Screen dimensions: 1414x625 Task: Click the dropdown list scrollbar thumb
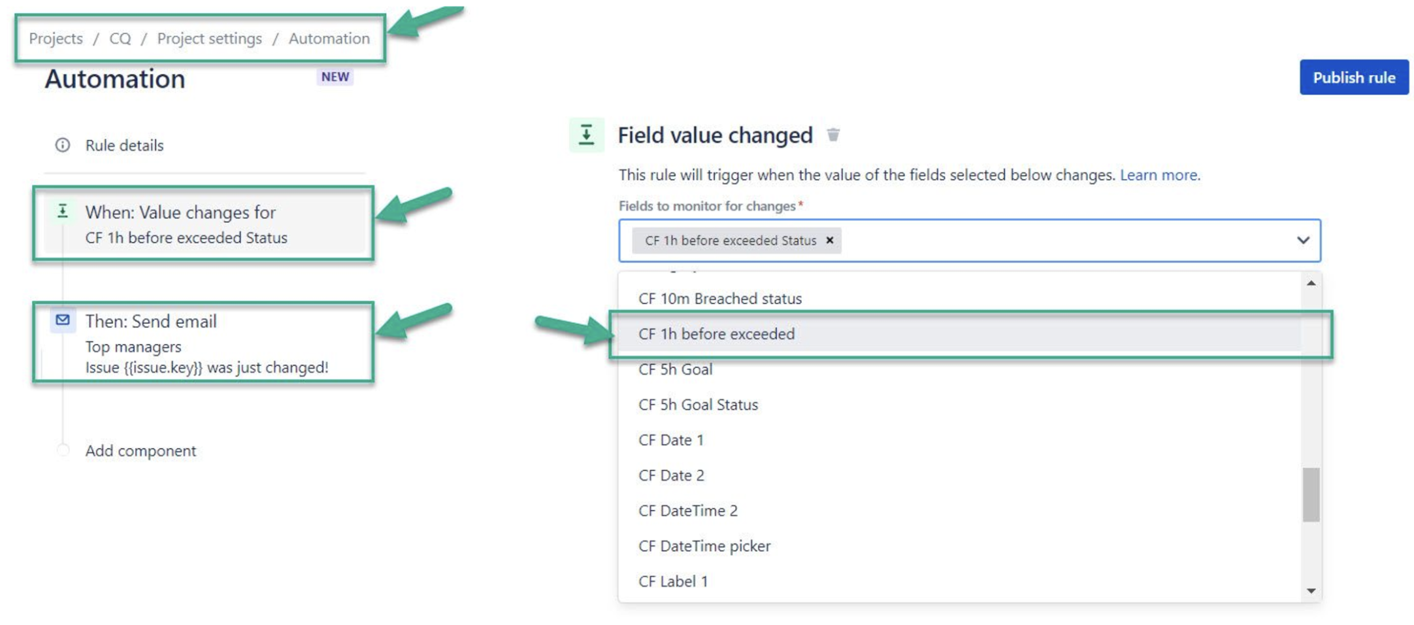pyautogui.click(x=1311, y=494)
